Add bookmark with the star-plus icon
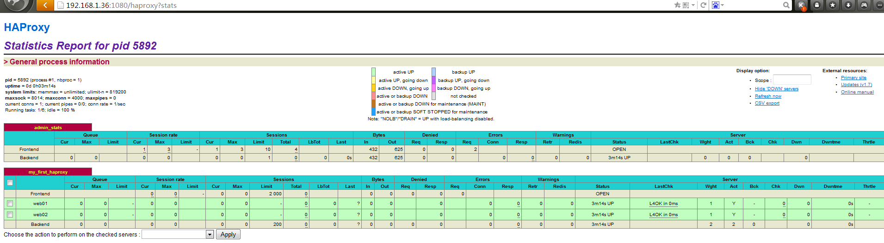Screen dimensions: 884x243 [677, 5]
